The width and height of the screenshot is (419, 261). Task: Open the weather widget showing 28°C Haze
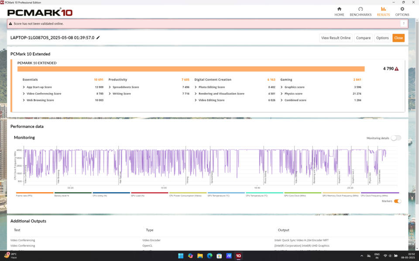tap(10, 256)
